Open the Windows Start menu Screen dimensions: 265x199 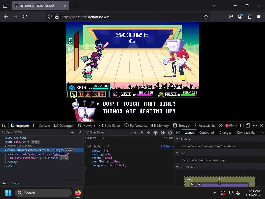pyautogui.click(x=8, y=193)
